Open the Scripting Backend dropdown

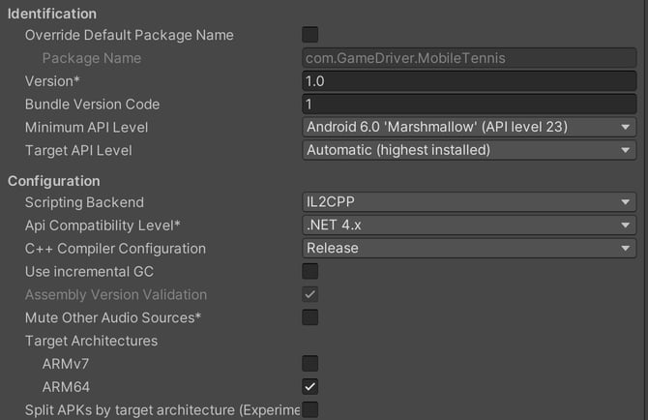coord(469,202)
